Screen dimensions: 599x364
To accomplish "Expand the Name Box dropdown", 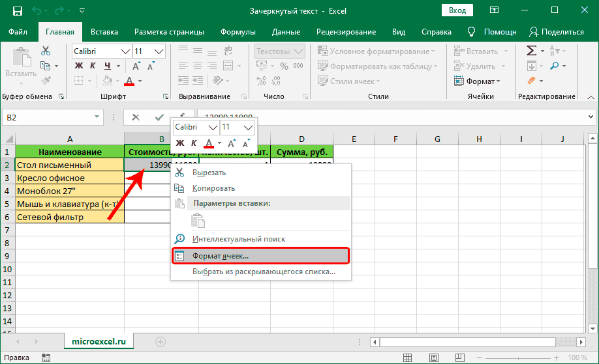I will [x=97, y=117].
